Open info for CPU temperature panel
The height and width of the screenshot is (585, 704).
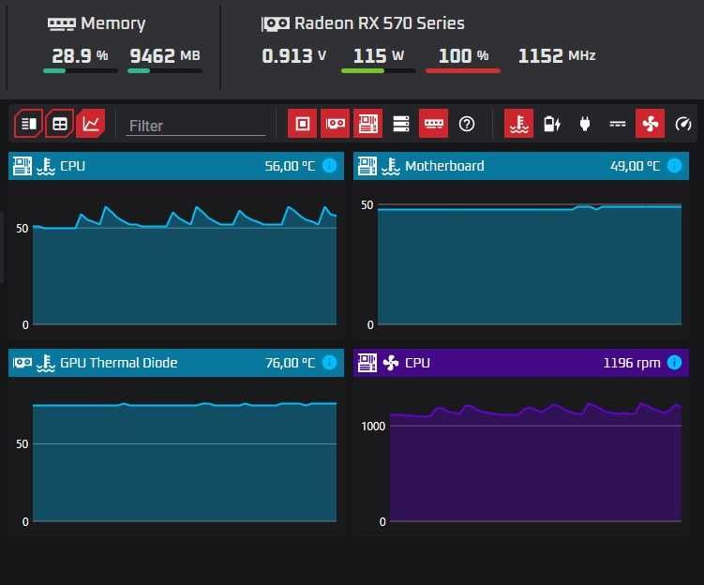tap(330, 166)
